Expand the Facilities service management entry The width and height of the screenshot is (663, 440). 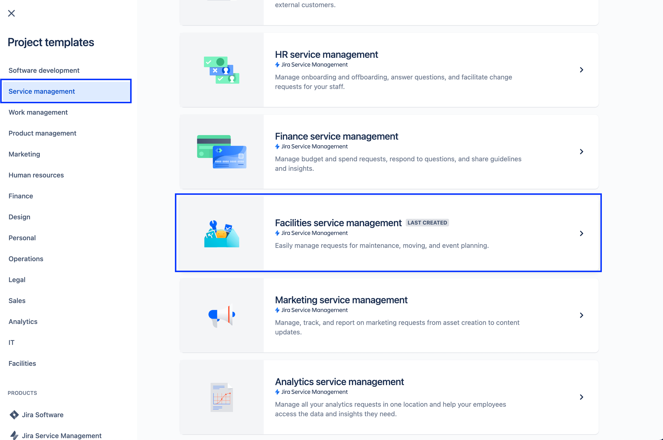point(582,233)
